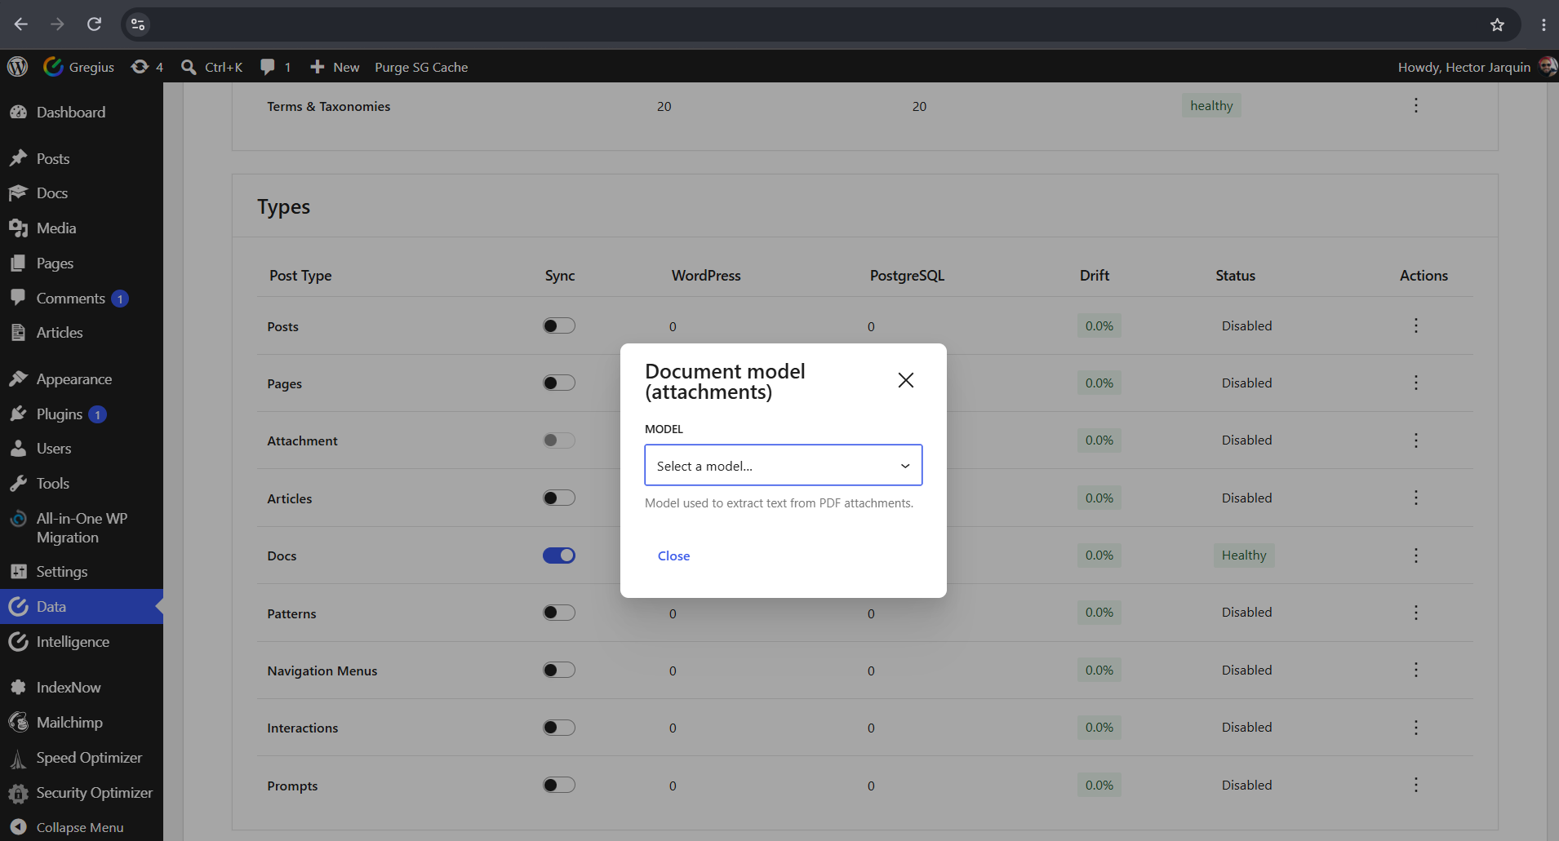Go to Media in sidebar menu
The image size is (1559, 841).
pos(82,228)
